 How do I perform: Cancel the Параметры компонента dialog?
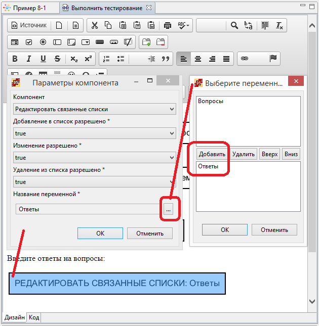(150, 234)
